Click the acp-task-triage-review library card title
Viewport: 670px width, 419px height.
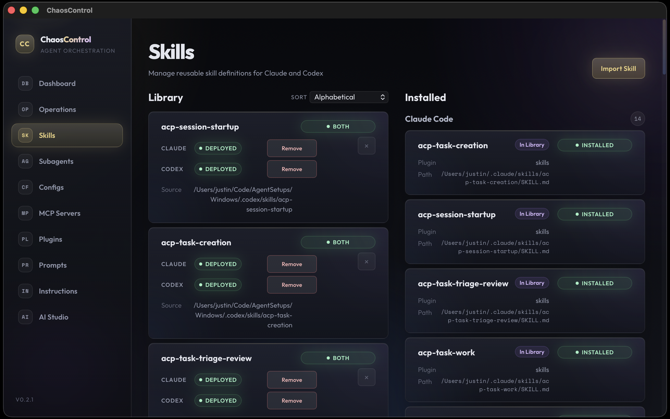(206, 358)
